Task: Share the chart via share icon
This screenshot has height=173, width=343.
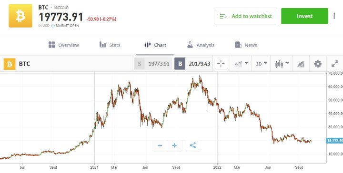Action: click(193, 145)
